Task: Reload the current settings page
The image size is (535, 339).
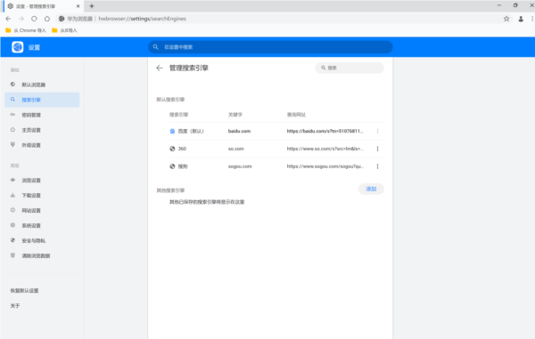Action: [x=34, y=19]
